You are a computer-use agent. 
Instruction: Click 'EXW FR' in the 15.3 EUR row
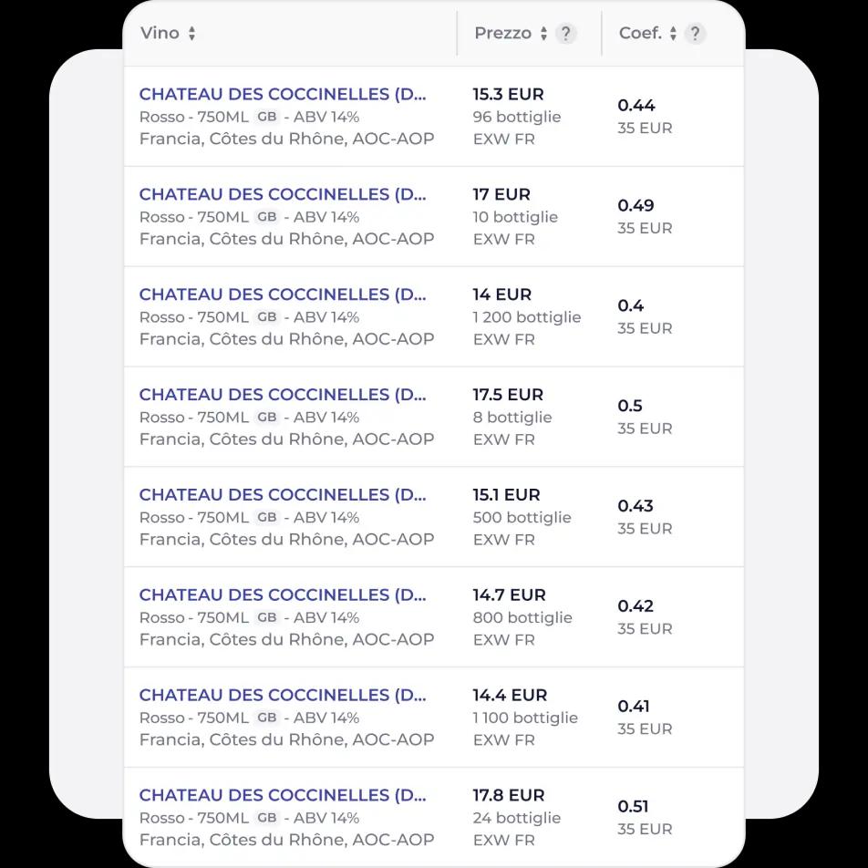(x=503, y=139)
